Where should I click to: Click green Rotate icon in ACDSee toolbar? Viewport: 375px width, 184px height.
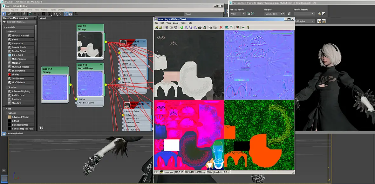(182, 28)
